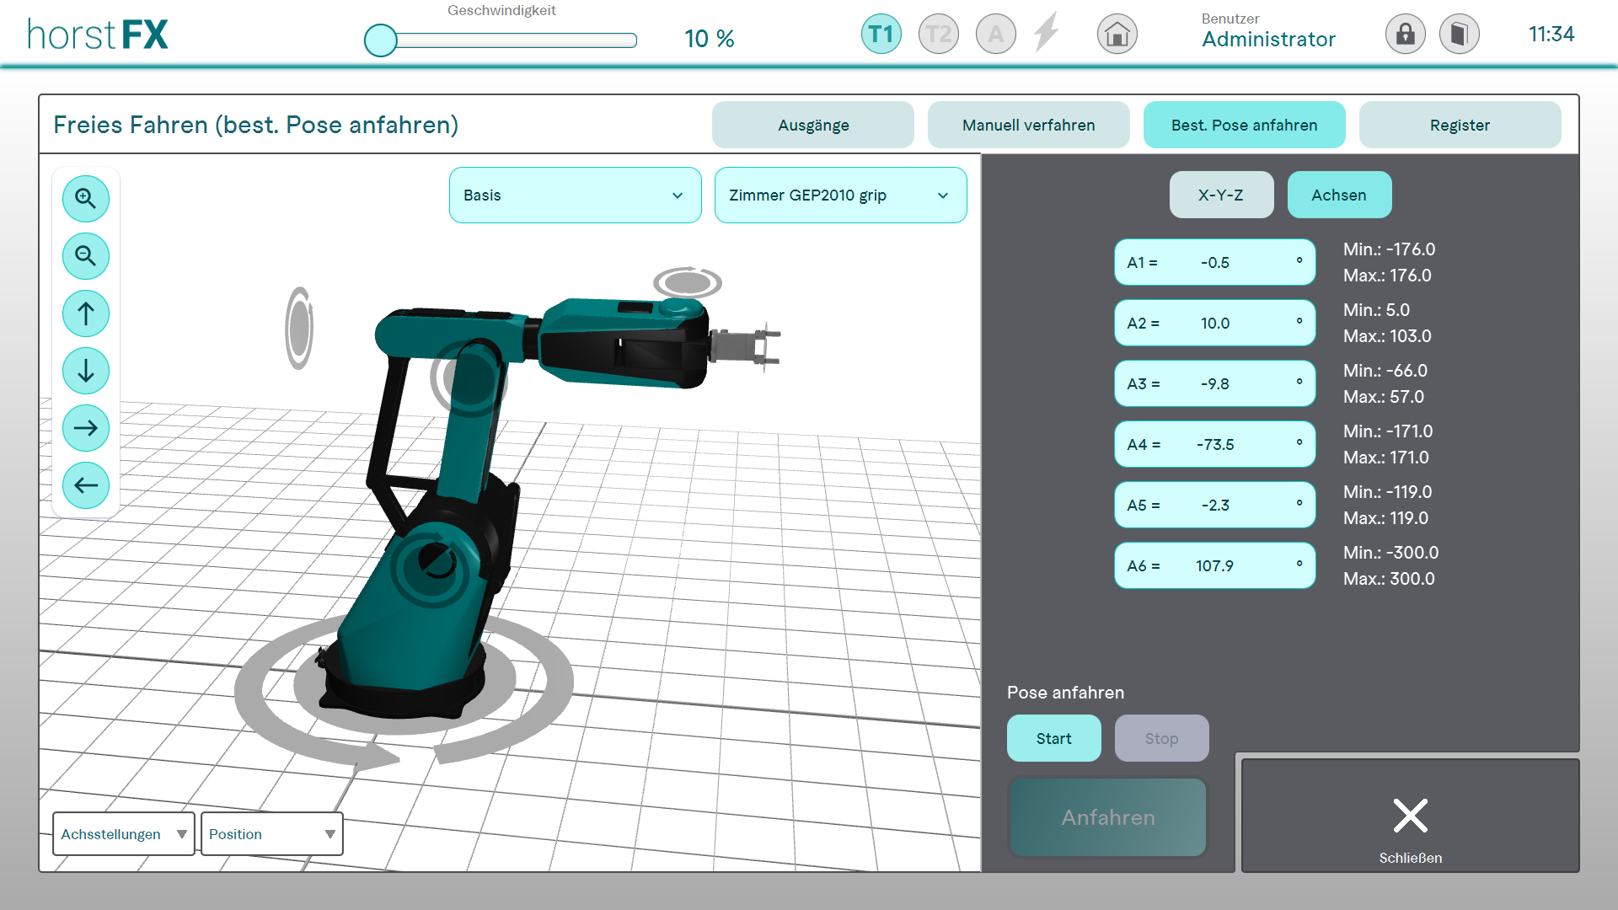Image resolution: width=1618 pixels, height=910 pixels.
Task: Switch to T2 operating mode
Action: click(x=938, y=35)
